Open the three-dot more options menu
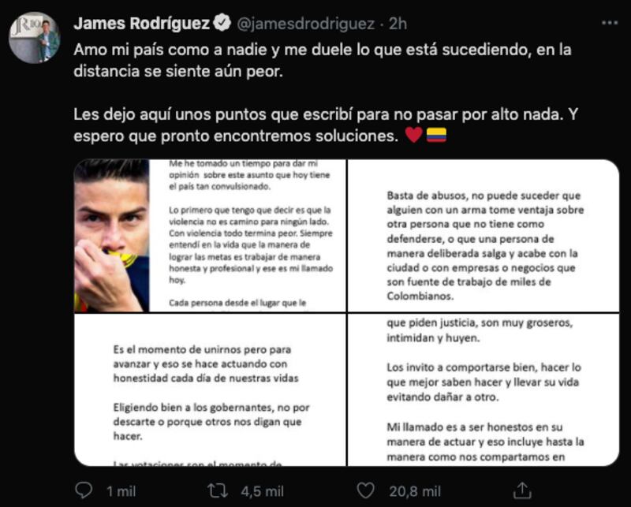The height and width of the screenshot is (507, 631). [x=610, y=24]
